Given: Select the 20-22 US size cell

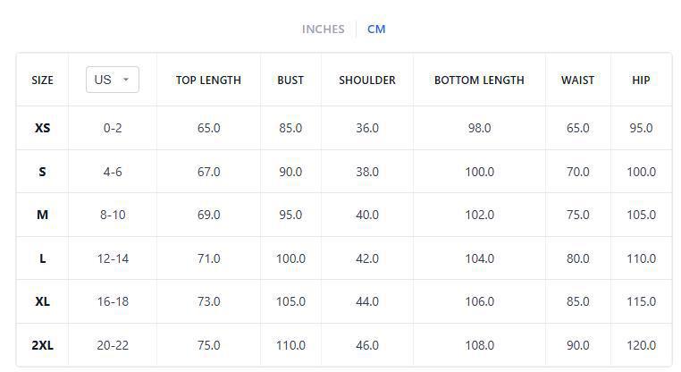Looking at the screenshot, I should [x=113, y=345].
